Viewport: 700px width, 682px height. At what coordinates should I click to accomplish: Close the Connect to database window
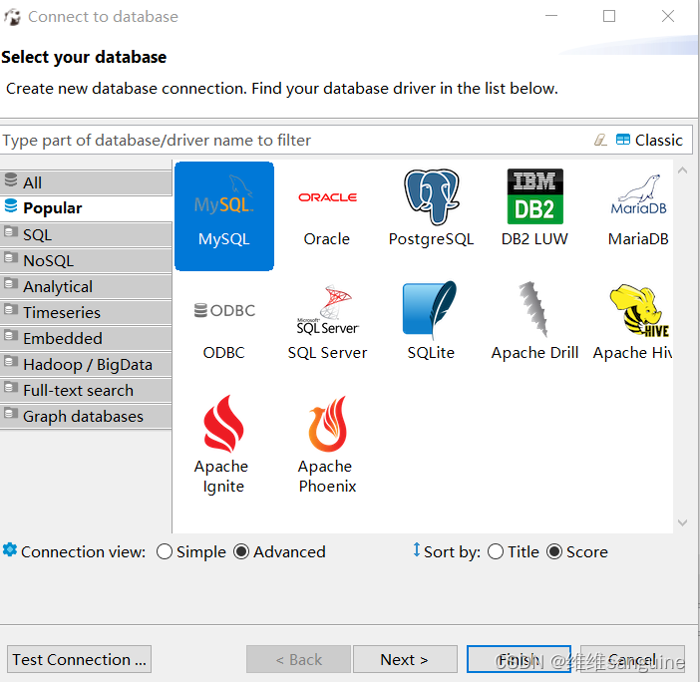(x=668, y=16)
